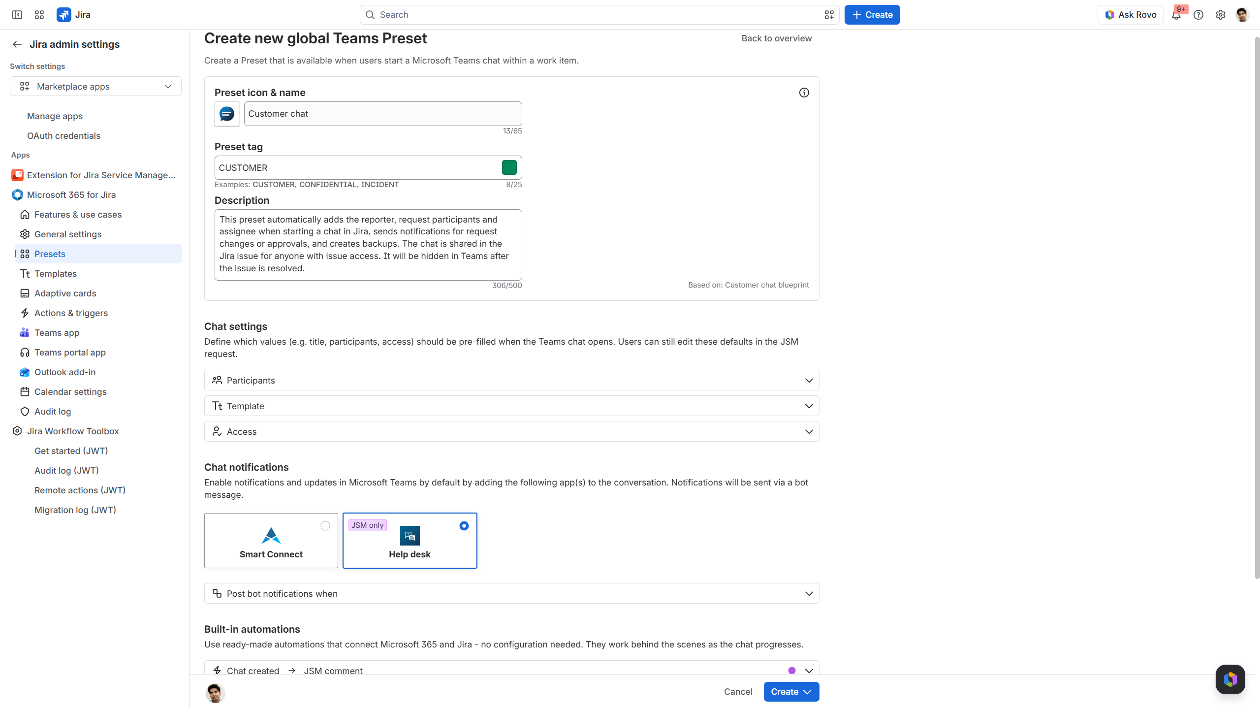Open Teams app settings
This screenshot has width=1260, height=709.
(98, 332)
